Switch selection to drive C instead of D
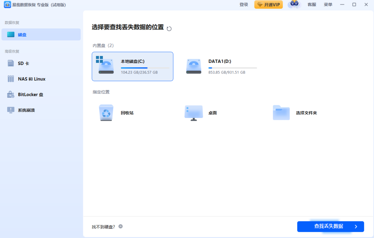The height and width of the screenshot is (238, 374). point(132,66)
